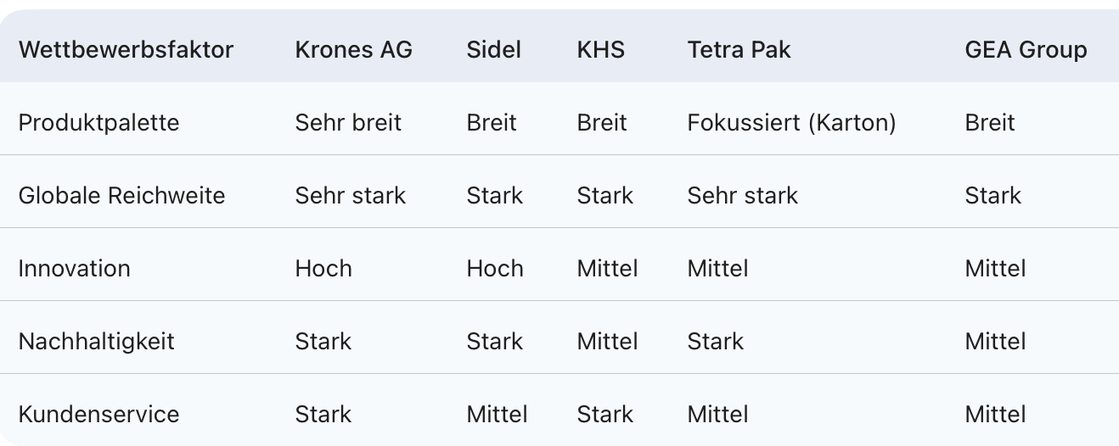Click the Innovation row label
The image size is (1119, 446).
(x=75, y=269)
